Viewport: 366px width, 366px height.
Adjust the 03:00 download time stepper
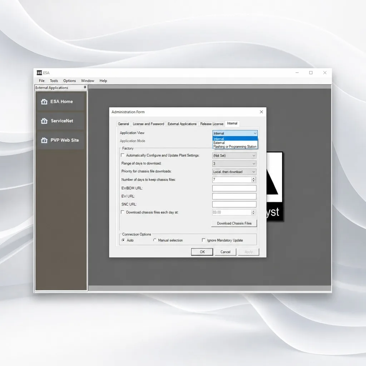click(x=253, y=212)
